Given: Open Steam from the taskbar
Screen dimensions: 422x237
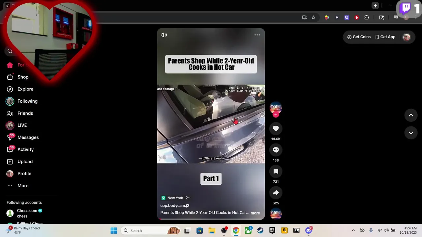Looking at the screenshot, I should [260, 230].
